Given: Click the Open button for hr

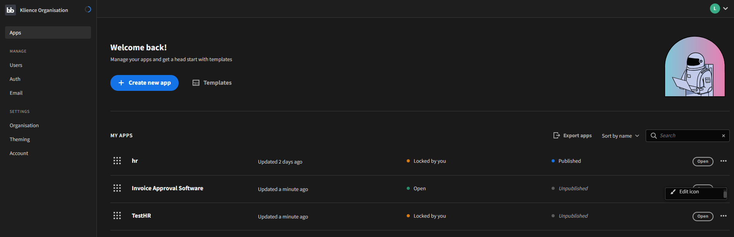Looking at the screenshot, I should click(x=703, y=161).
